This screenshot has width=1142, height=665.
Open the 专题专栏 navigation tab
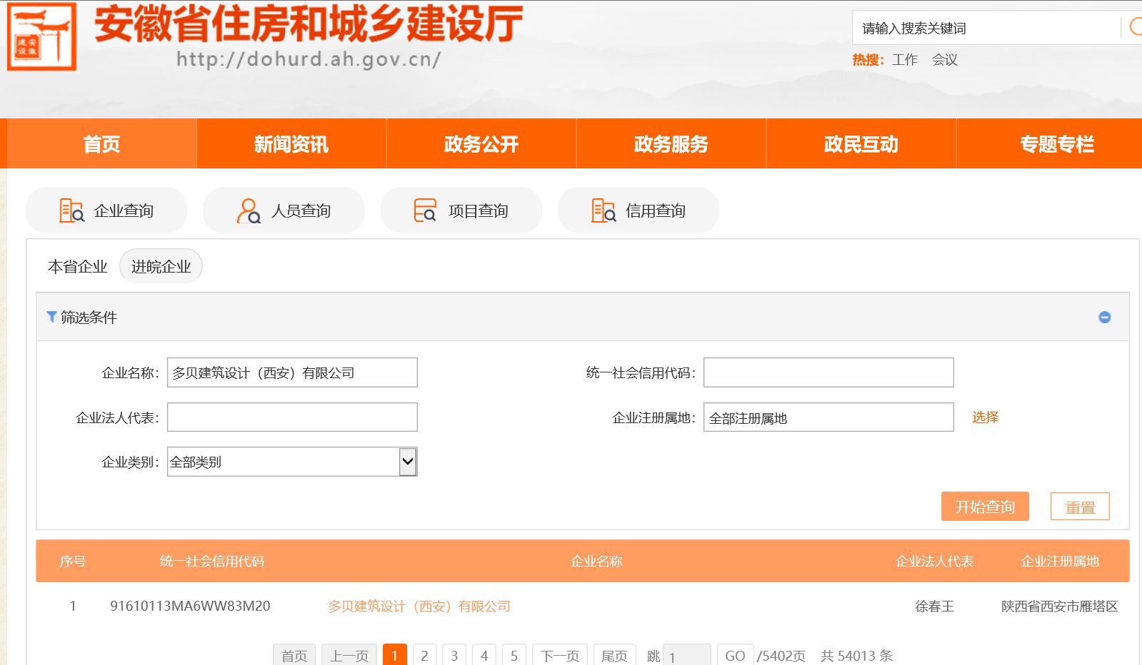tap(1050, 144)
